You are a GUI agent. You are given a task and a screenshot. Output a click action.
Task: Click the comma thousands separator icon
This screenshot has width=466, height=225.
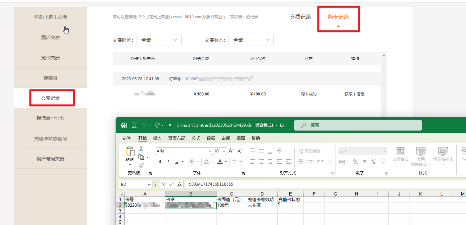pyautogui.click(x=365, y=162)
